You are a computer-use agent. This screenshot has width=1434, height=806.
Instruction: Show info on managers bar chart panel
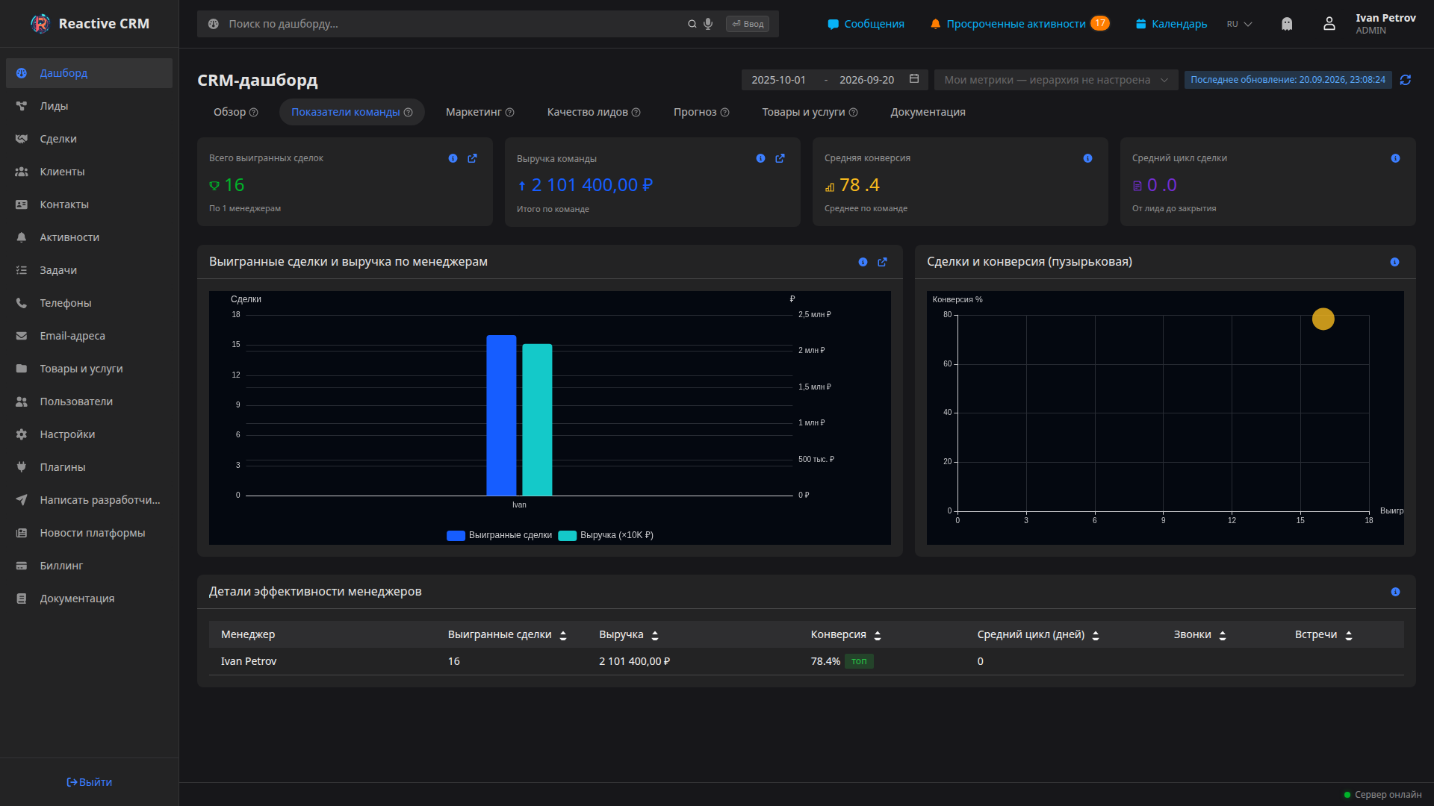[x=863, y=262]
